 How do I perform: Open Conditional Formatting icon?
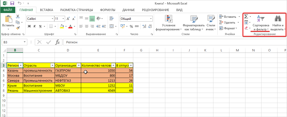click(x=168, y=19)
